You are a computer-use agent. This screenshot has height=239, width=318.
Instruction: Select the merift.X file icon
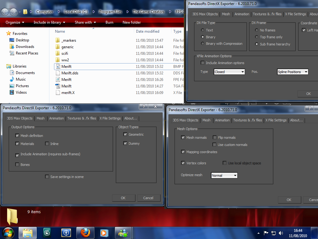pyautogui.click(x=58, y=92)
